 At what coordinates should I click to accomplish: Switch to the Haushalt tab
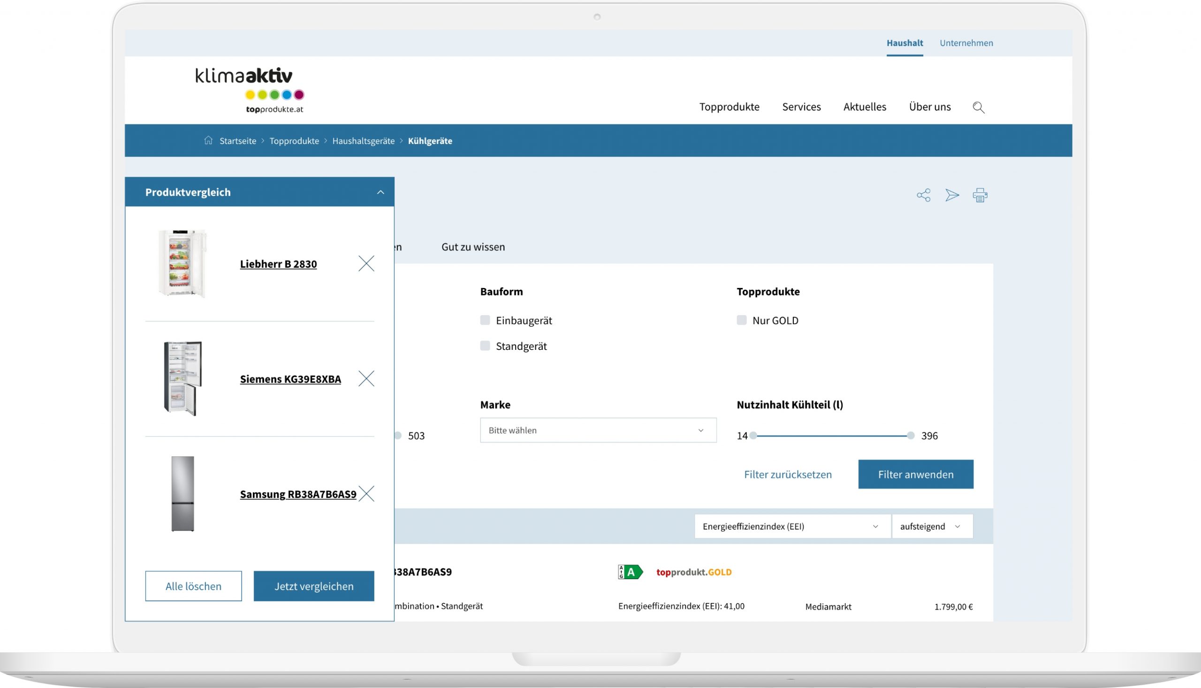[x=905, y=43]
